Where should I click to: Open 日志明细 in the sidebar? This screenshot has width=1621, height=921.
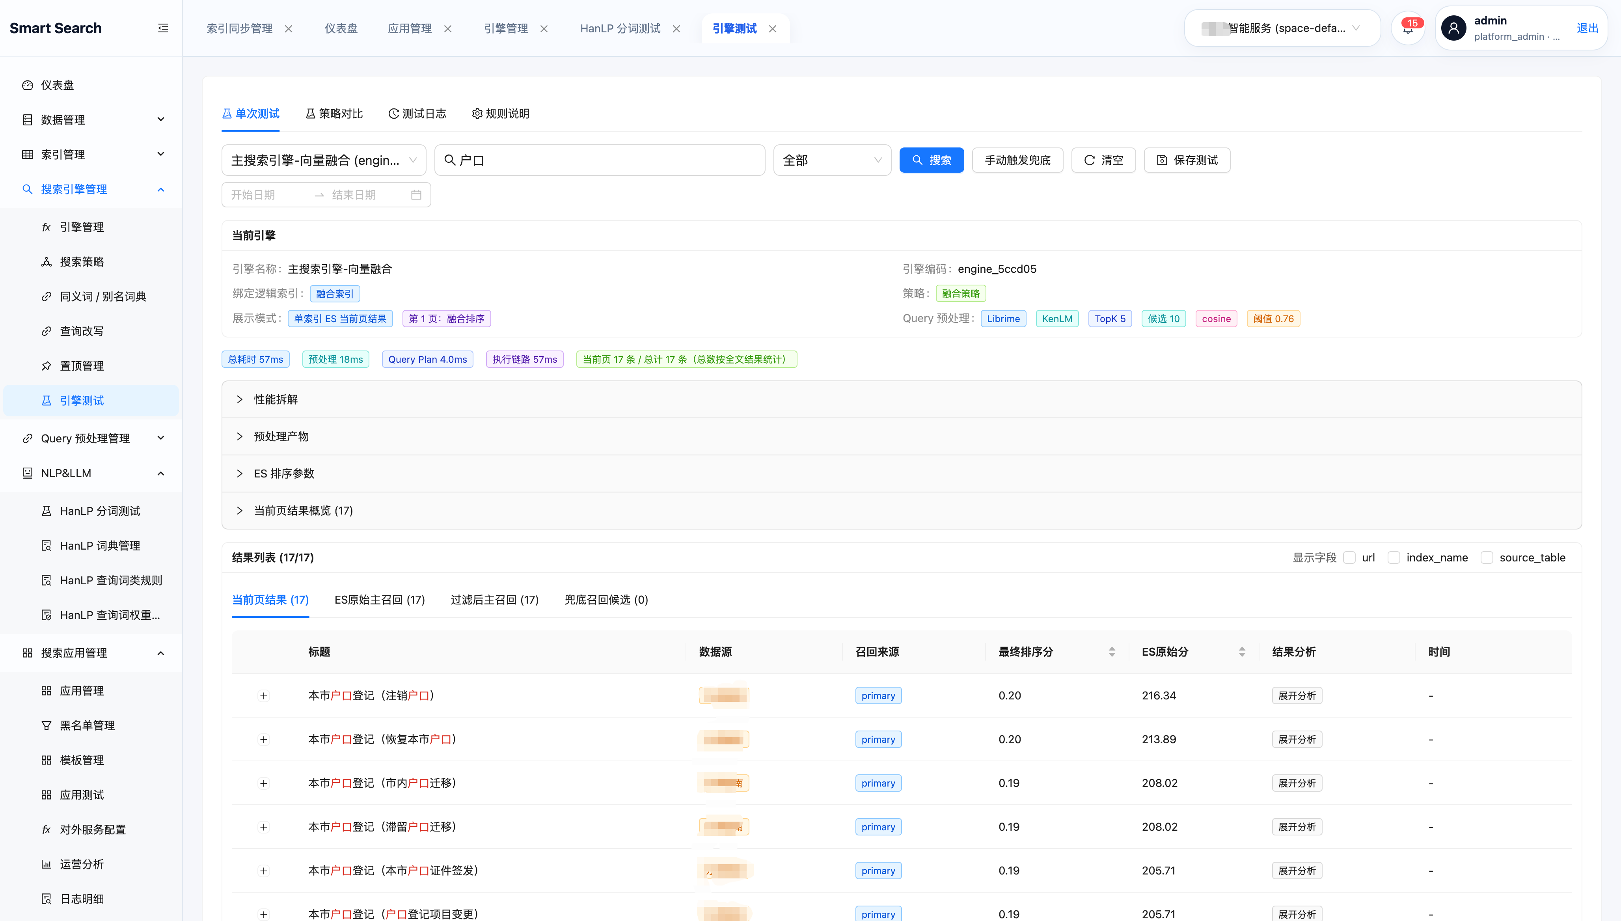point(91,899)
